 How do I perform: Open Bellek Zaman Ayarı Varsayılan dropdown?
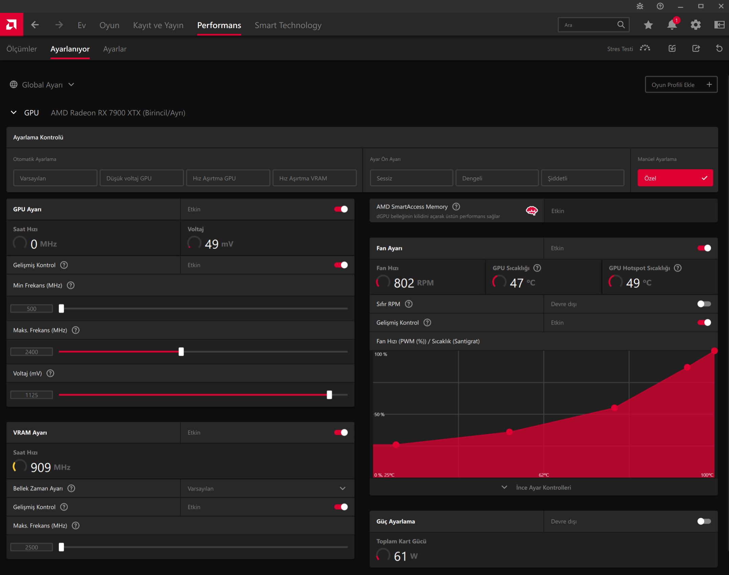coord(267,488)
